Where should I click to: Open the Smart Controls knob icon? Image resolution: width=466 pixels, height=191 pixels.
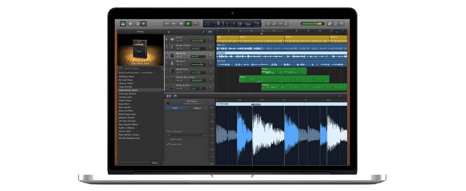click(137, 24)
